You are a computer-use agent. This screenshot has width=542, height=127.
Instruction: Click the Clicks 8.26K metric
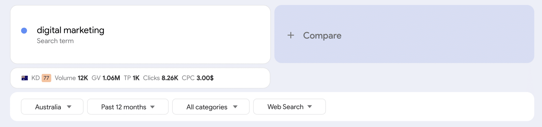160,78
